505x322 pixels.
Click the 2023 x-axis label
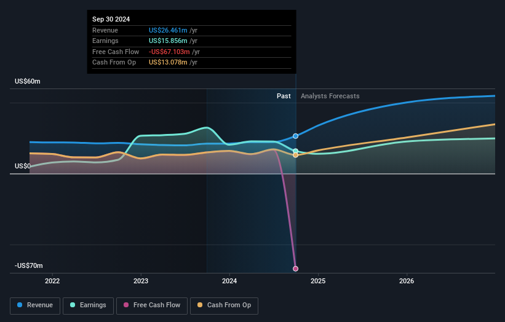(141, 281)
